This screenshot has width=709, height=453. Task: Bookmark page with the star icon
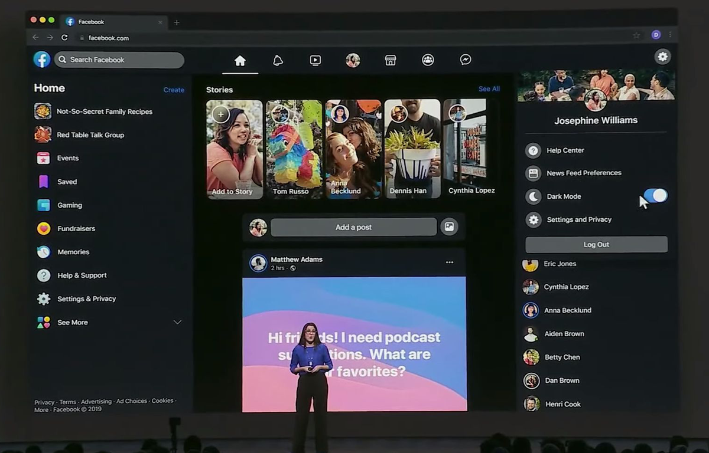point(636,35)
